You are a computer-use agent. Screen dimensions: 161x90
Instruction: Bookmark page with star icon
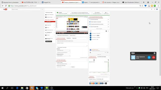coord(142,6)
